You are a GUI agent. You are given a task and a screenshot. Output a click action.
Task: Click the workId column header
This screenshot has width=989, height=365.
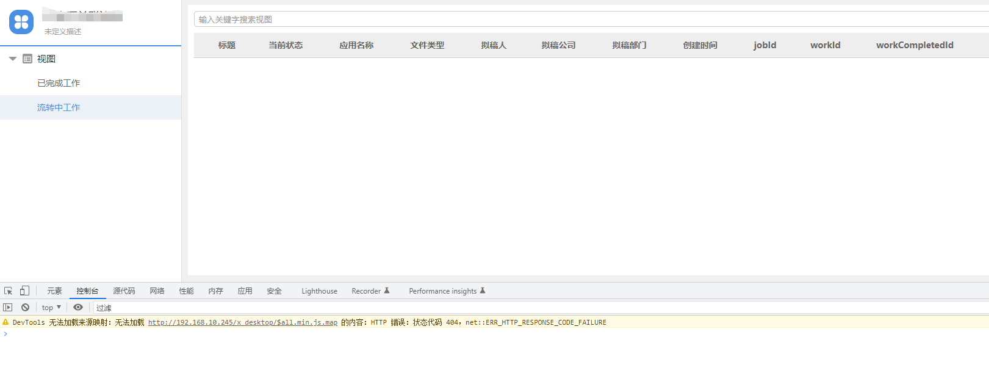(x=825, y=45)
